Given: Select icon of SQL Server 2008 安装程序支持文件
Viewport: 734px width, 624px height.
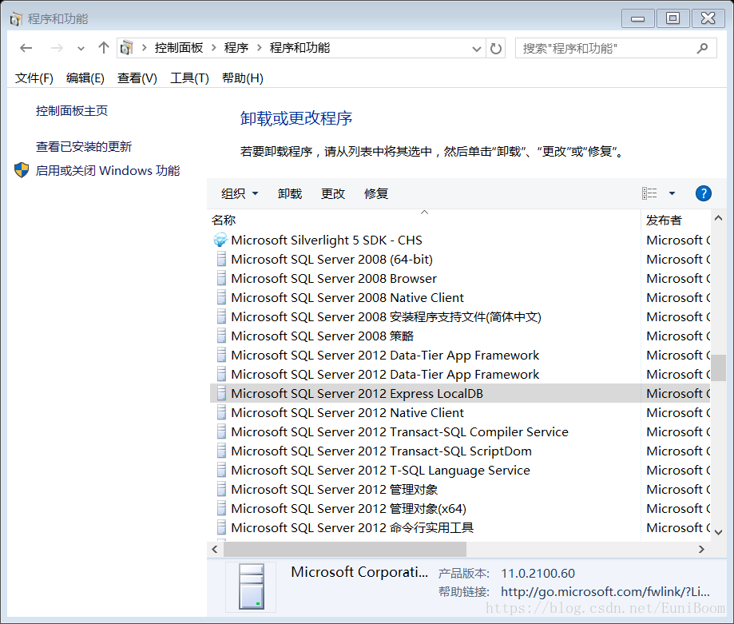Looking at the screenshot, I should (221, 317).
